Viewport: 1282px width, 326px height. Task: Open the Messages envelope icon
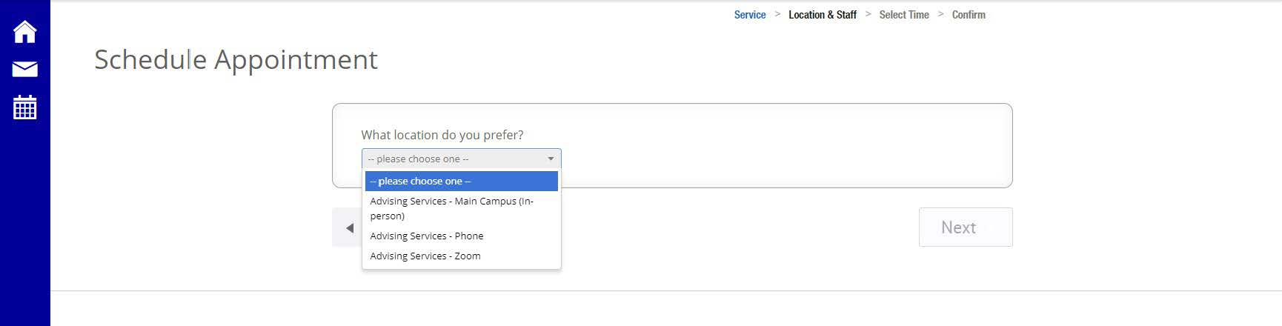pyautogui.click(x=24, y=69)
